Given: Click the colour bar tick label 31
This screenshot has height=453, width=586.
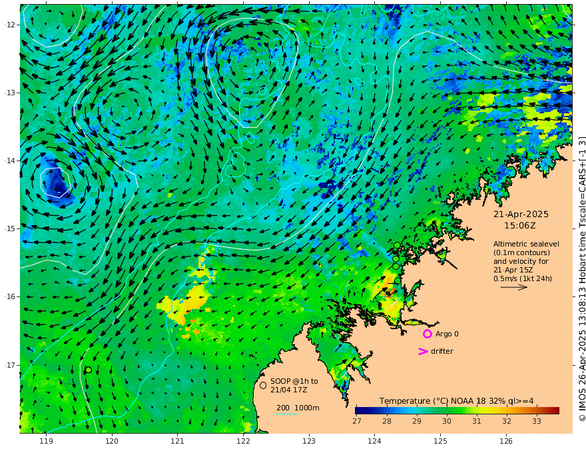Looking at the screenshot, I should pyautogui.click(x=477, y=421).
